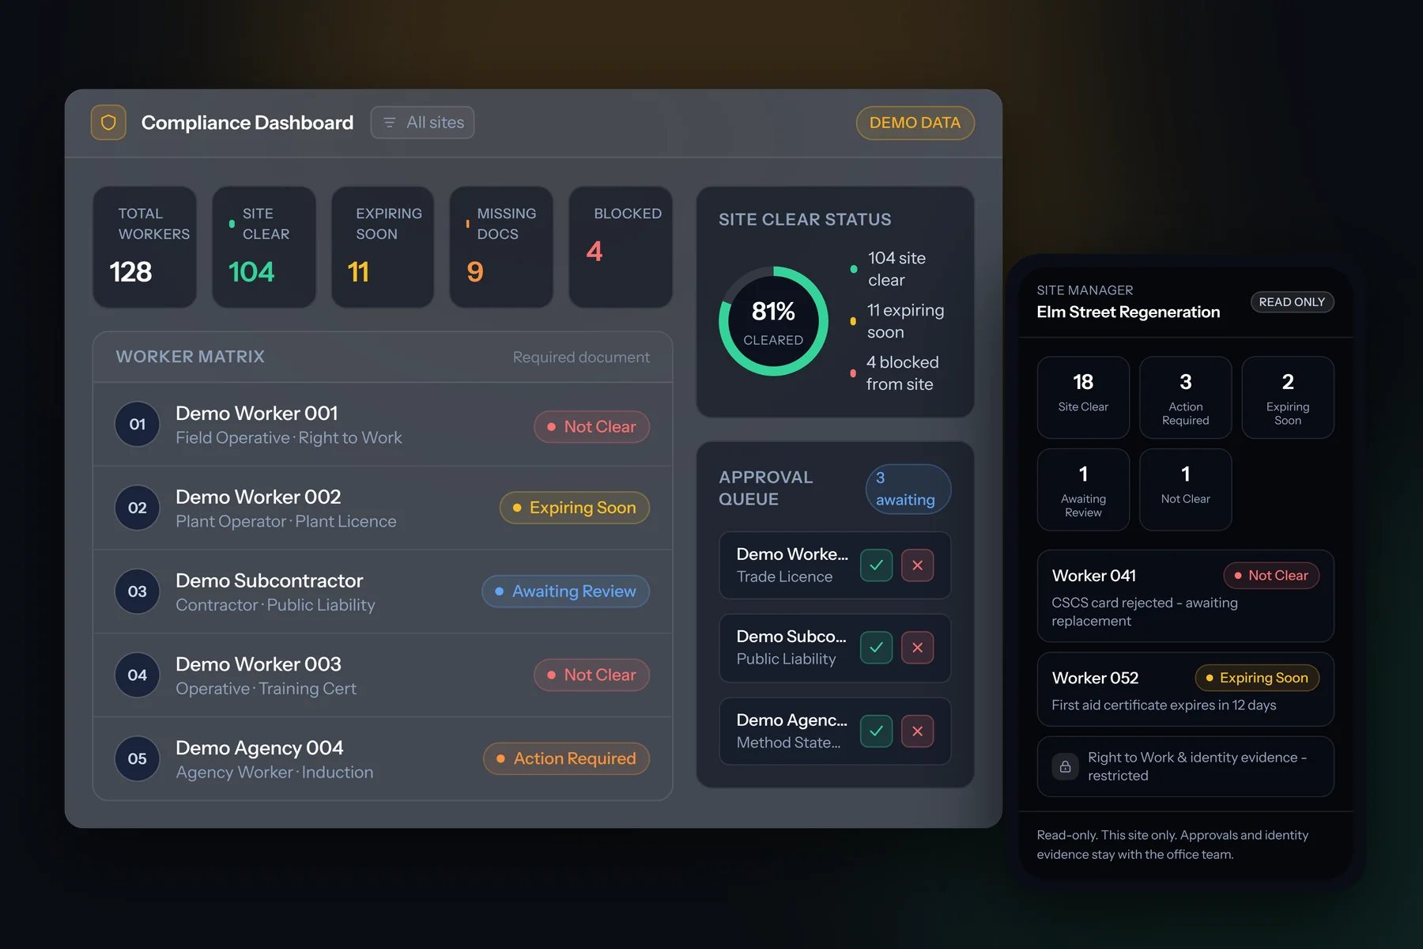Click the 4 blocked from site legend entry
The image size is (1423, 949).
pyautogui.click(x=894, y=373)
